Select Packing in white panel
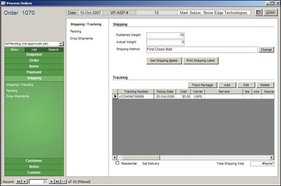 [x=76, y=31]
